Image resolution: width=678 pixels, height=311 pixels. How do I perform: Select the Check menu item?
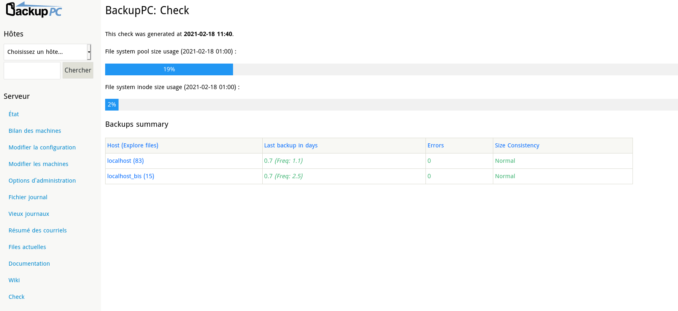click(16, 296)
